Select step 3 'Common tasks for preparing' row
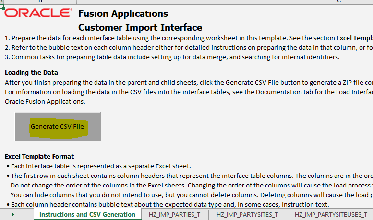The height and width of the screenshot is (220, 373). (172, 57)
